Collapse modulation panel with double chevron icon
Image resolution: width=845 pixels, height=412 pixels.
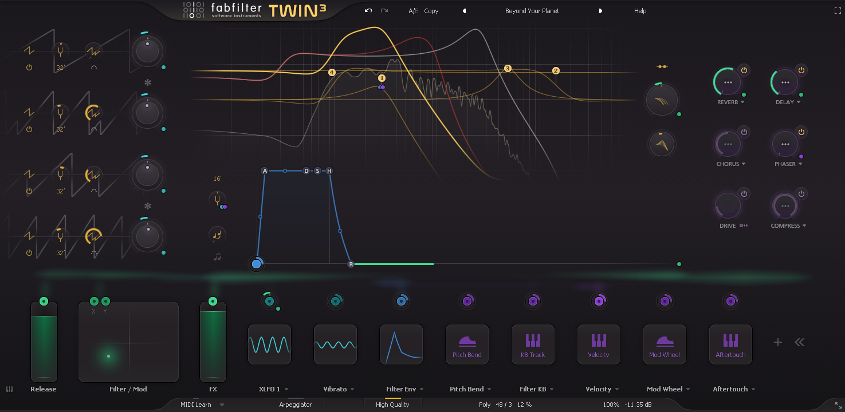click(800, 342)
